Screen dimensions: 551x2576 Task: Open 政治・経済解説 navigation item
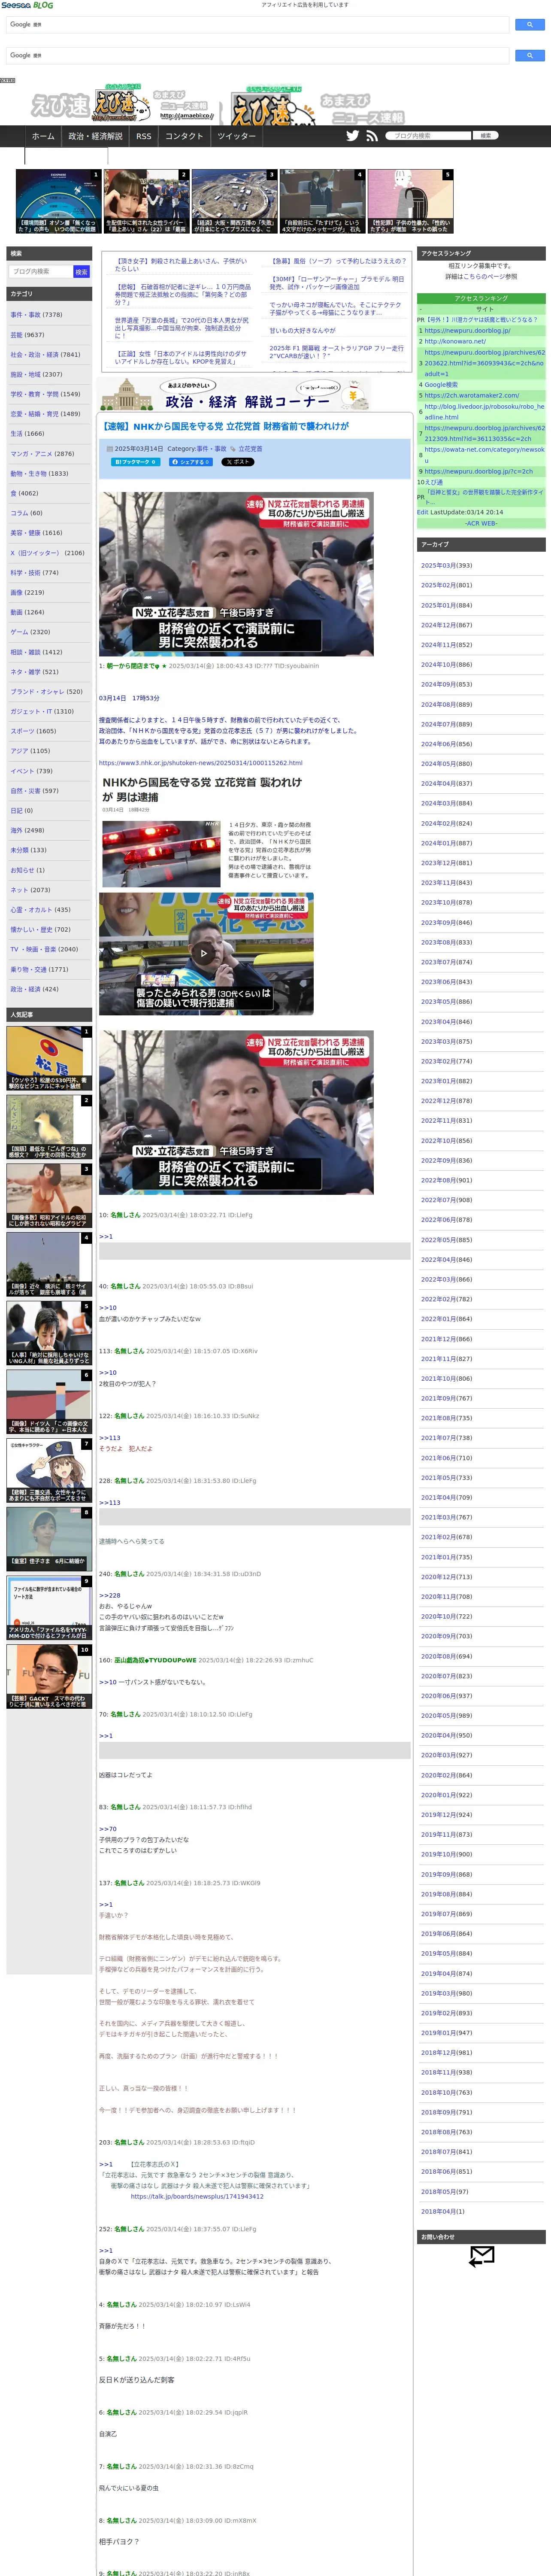95,136
